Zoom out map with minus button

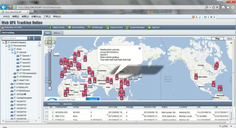pos(50,88)
